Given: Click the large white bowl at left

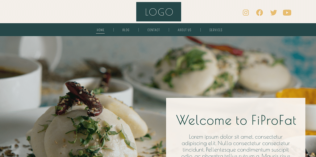Looking at the screenshot, I should [20, 83].
